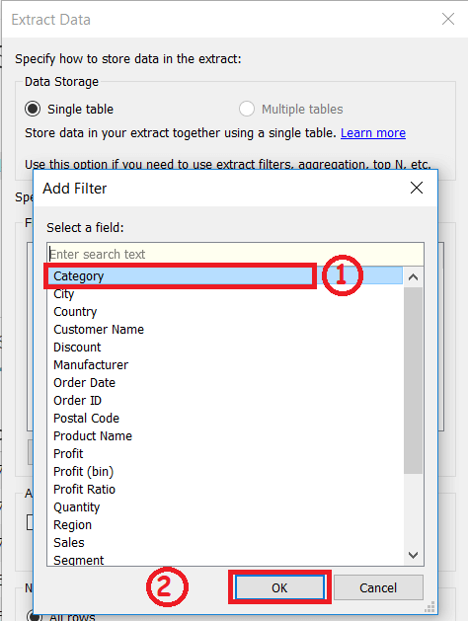
Task: Choose the Order Date field
Action: pos(225,383)
